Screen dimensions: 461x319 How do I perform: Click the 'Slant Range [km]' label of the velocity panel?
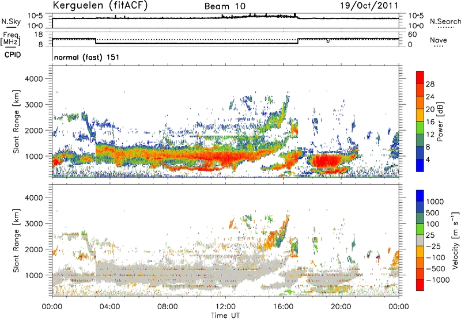[x=16, y=241]
